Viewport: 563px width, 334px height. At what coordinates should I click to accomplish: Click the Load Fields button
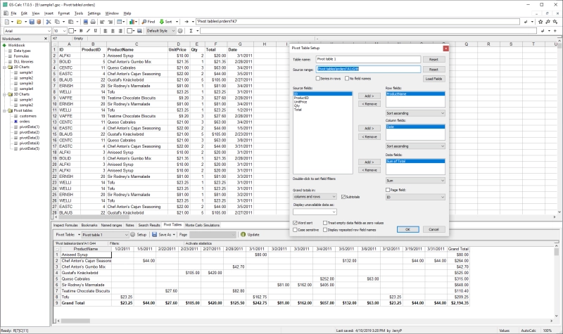pos(434,79)
